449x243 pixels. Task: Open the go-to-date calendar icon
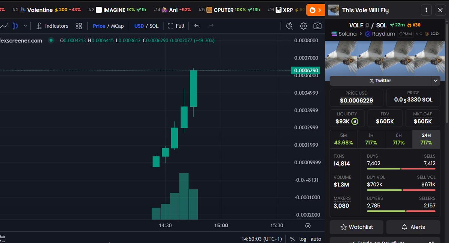[x=3, y=239]
